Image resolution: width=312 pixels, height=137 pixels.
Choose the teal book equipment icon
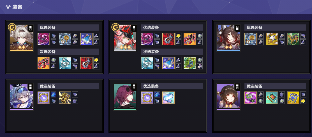(x=272, y=98)
